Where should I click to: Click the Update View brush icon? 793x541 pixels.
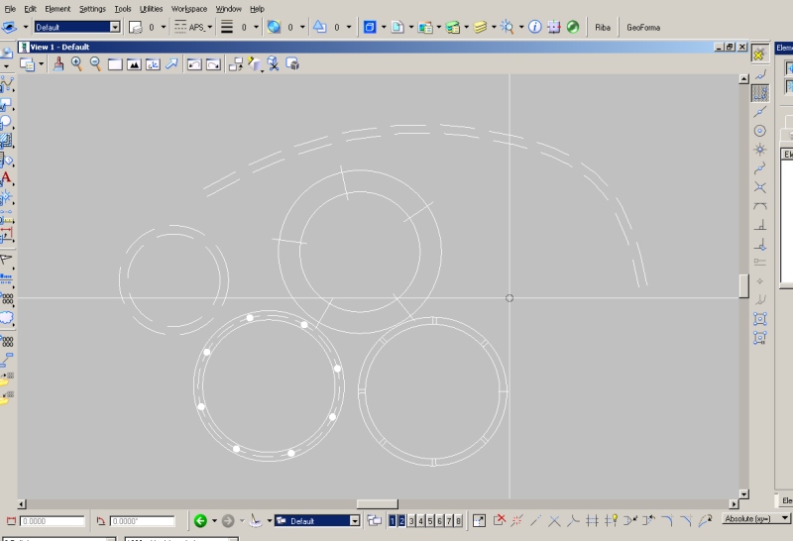point(58,64)
